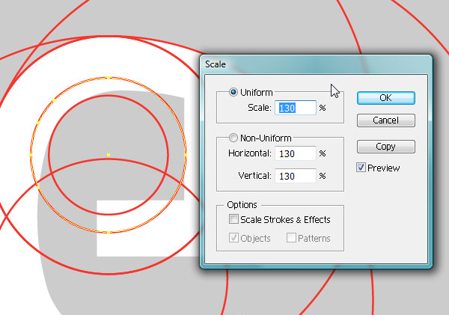Viewport: 449px width, 315px height.
Task: Click the Cancel button
Action: point(385,120)
